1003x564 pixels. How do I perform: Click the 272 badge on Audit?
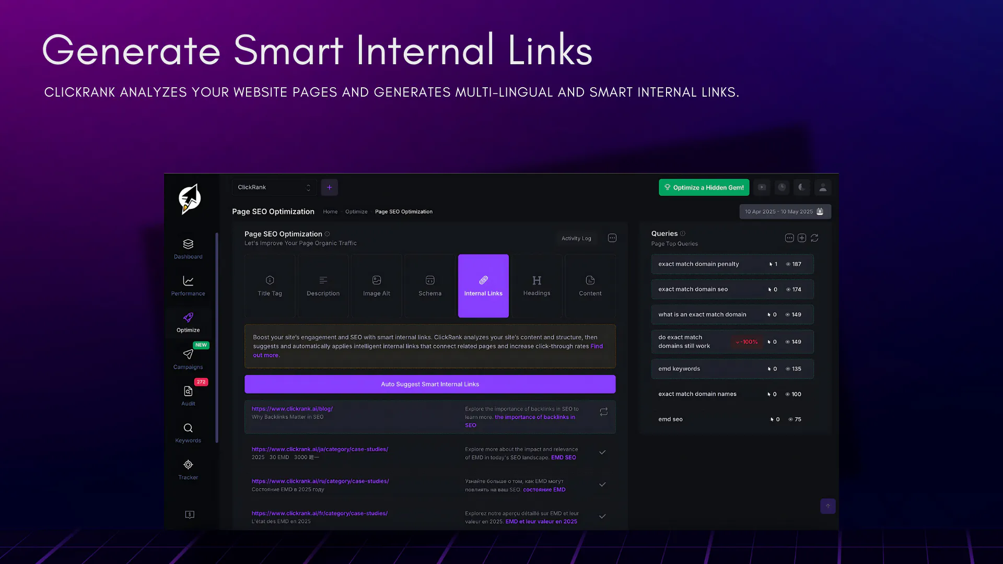pos(201,382)
